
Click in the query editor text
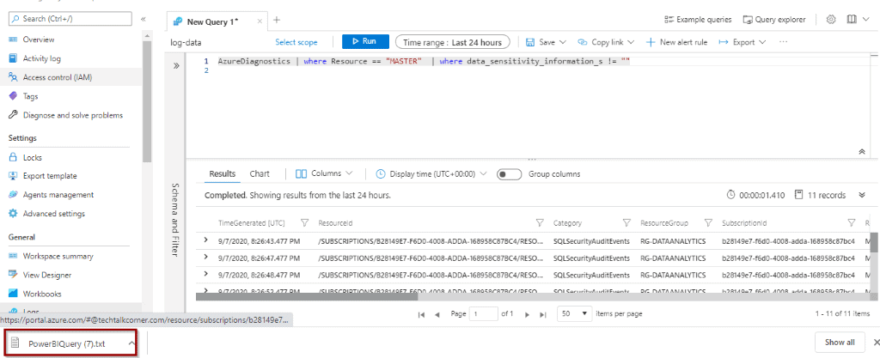coord(424,61)
